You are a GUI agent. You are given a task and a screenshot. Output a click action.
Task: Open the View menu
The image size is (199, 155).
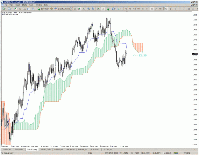pyautogui.click(x=11, y=5)
